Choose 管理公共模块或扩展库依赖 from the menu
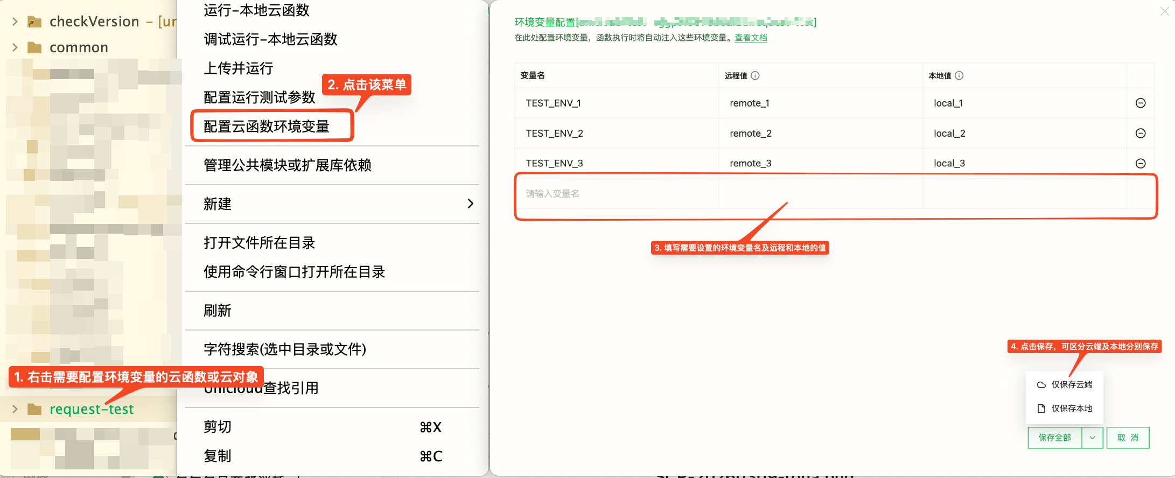 point(288,165)
